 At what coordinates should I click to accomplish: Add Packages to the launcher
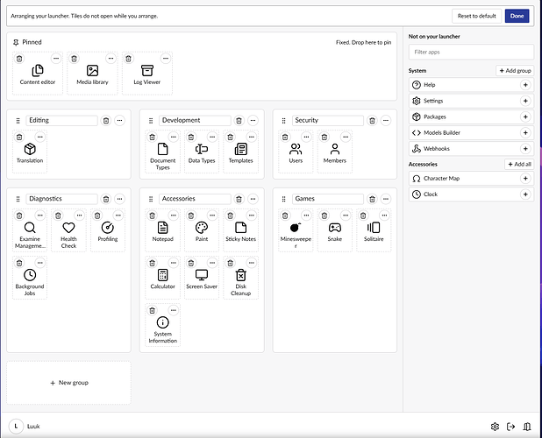[x=525, y=117]
